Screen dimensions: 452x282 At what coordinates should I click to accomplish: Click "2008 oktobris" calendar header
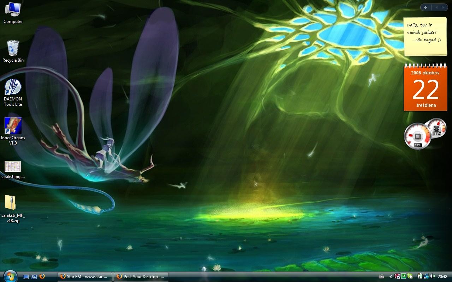(425, 73)
